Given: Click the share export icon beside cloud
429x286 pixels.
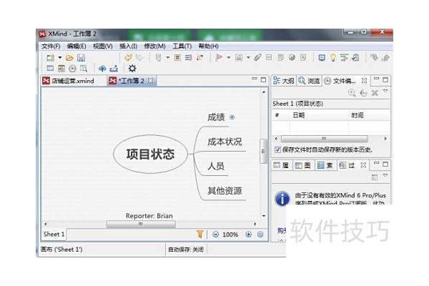Looking at the screenshot, I should 114,69.
